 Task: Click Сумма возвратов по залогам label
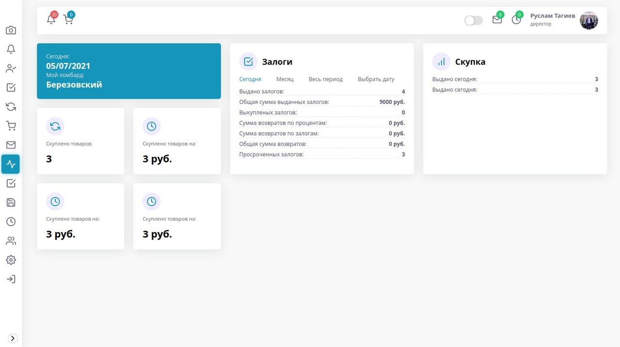pos(279,134)
